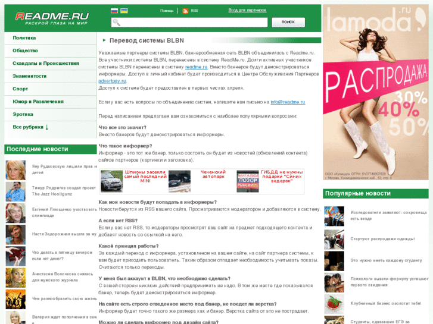Open Стартуют распродажи одежды thumbnail
The image size is (433, 324).
(x=334, y=240)
